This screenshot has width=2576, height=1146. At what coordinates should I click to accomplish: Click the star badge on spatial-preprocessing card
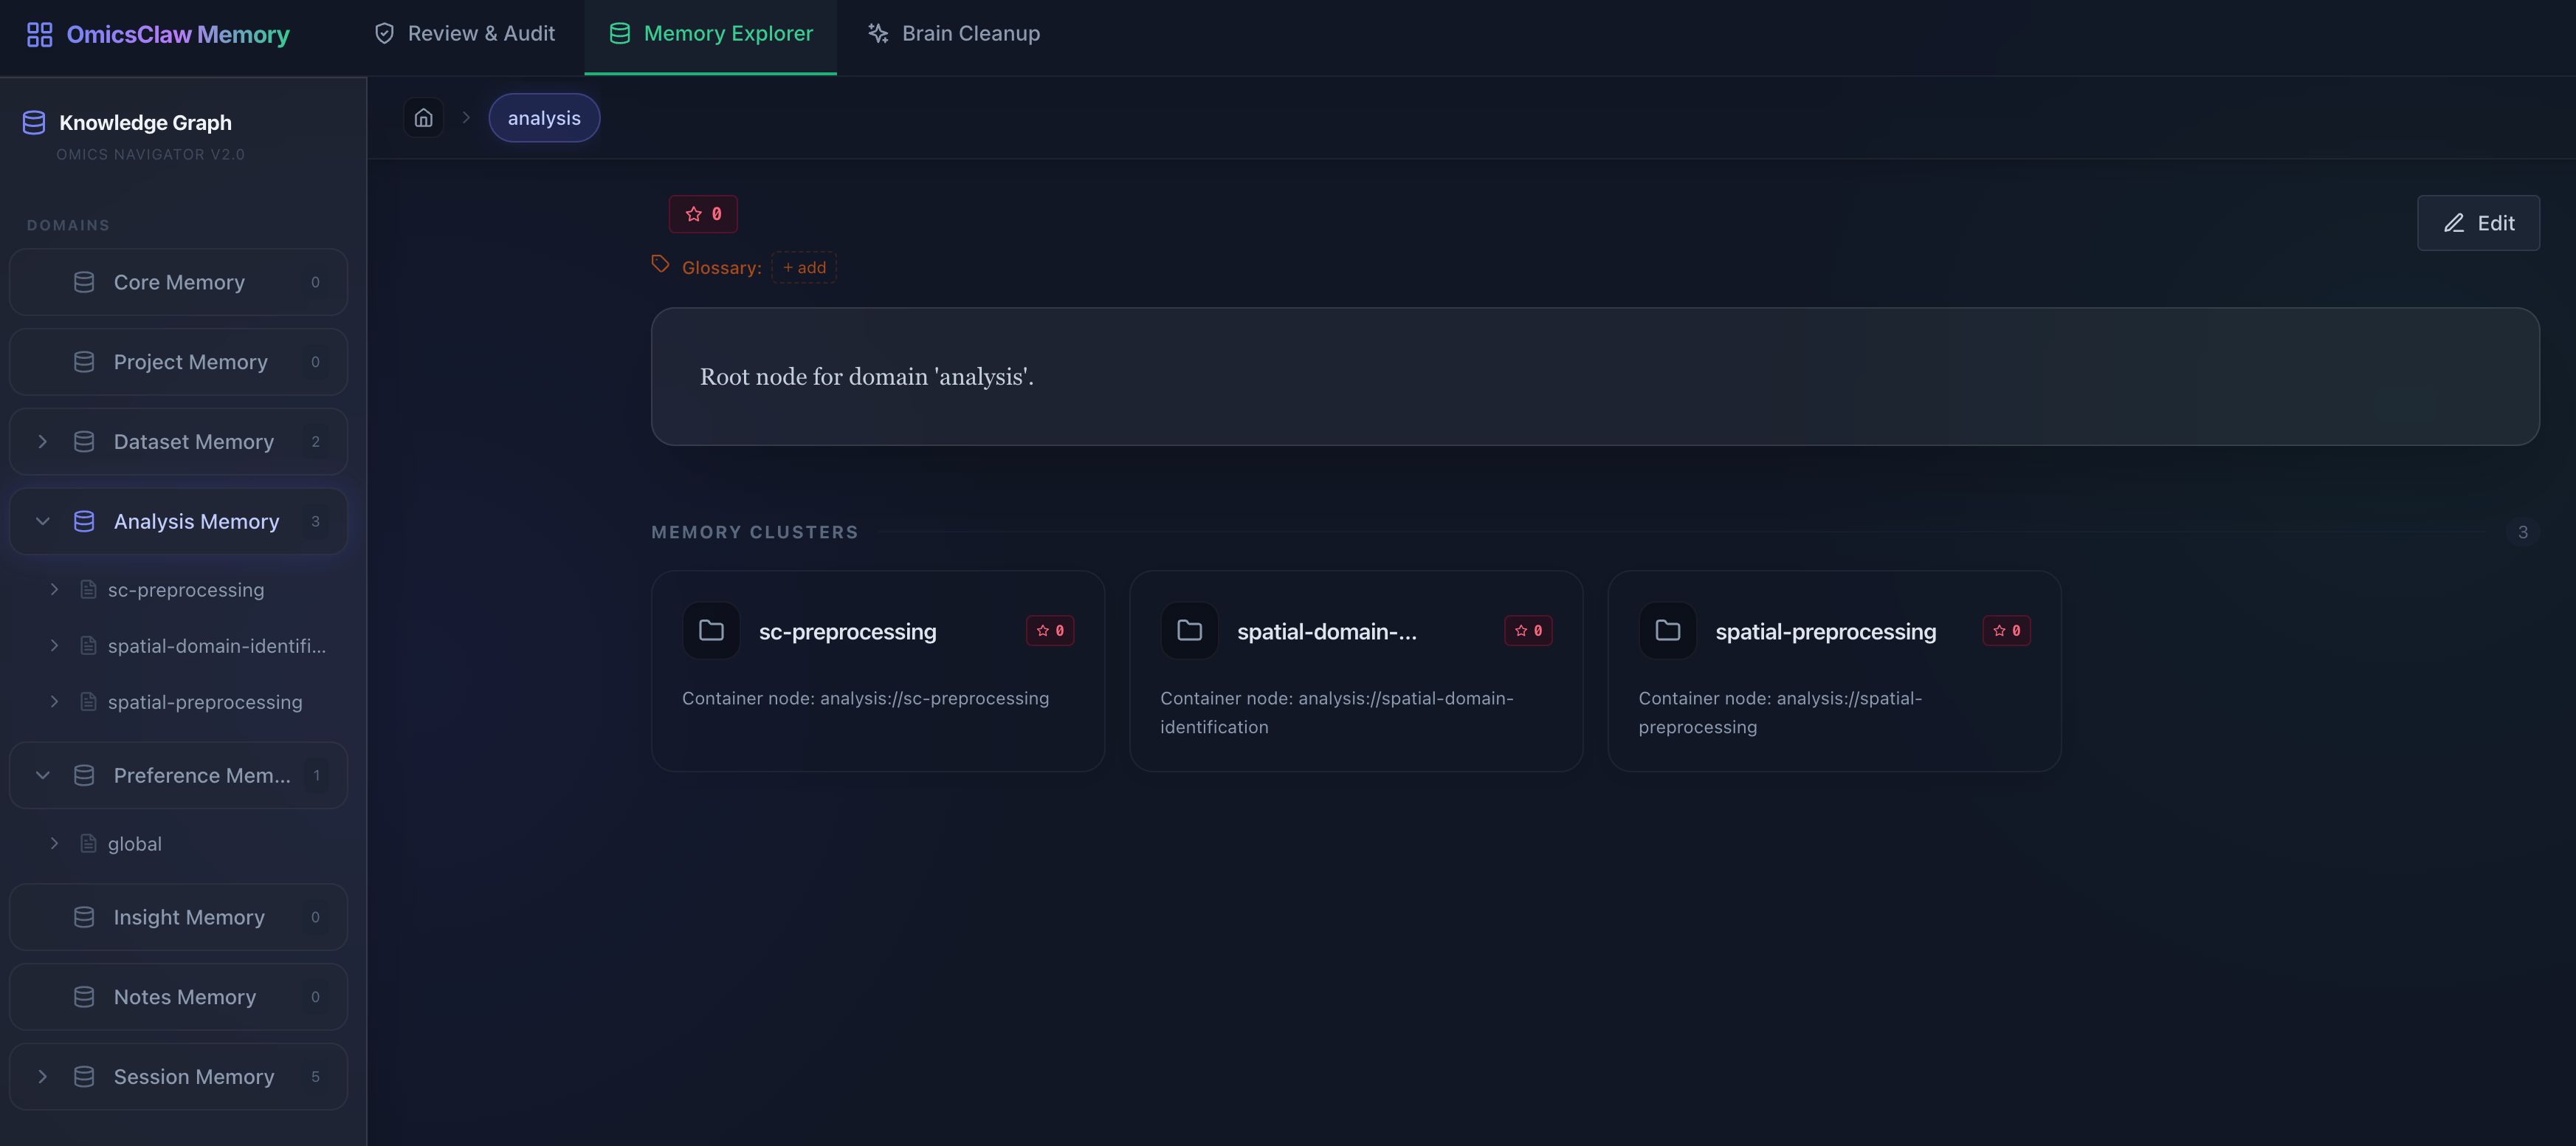[x=2006, y=631]
